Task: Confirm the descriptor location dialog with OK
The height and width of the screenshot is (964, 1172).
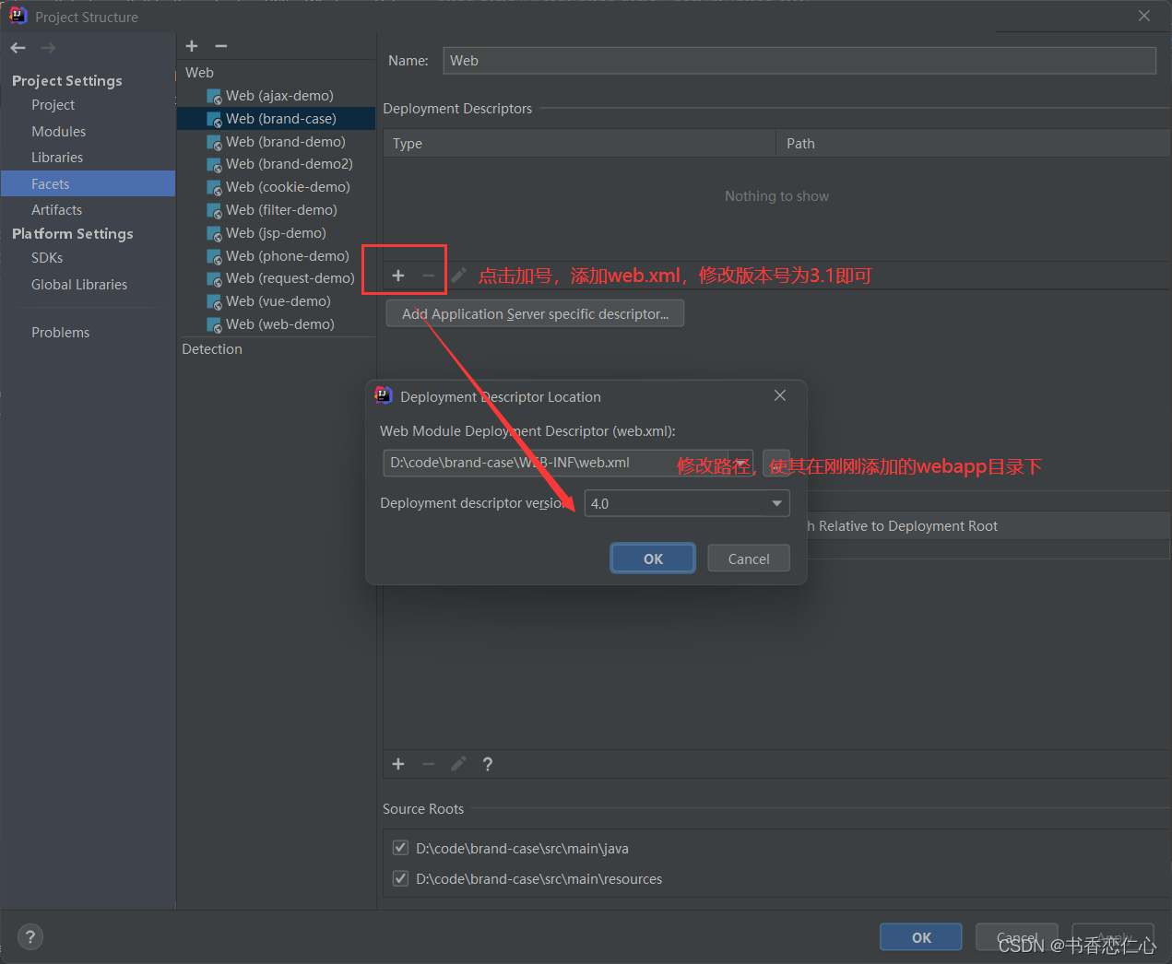Action: pos(653,558)
